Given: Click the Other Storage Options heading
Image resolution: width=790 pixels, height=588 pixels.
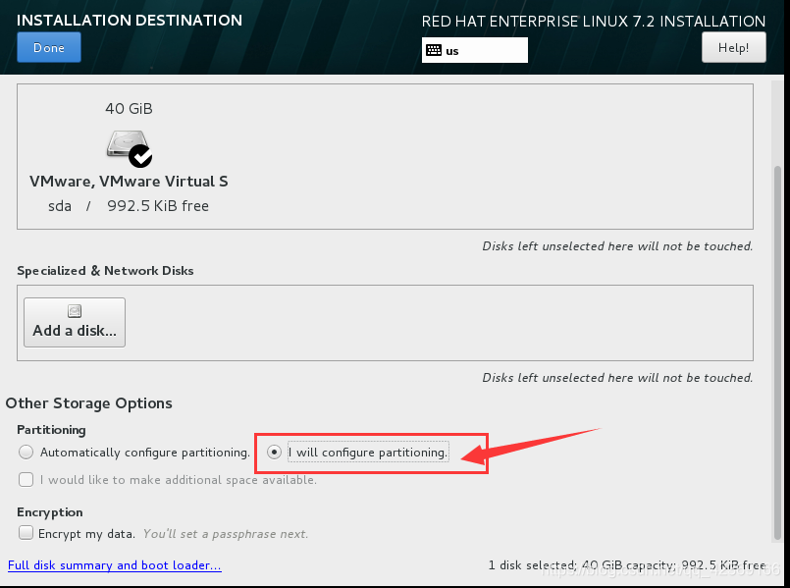Looking at the screenshot, I should tap(88, 403).
